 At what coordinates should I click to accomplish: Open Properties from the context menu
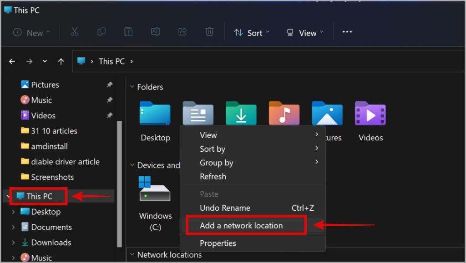(218, 243)
